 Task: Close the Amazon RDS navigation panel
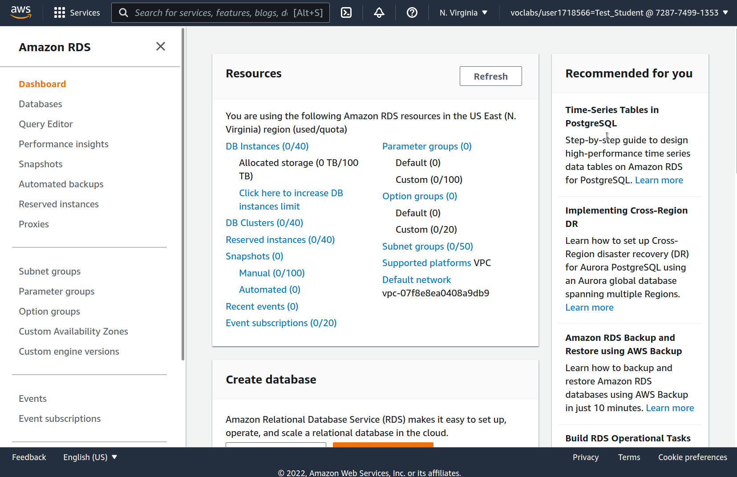tap(161, 46)
